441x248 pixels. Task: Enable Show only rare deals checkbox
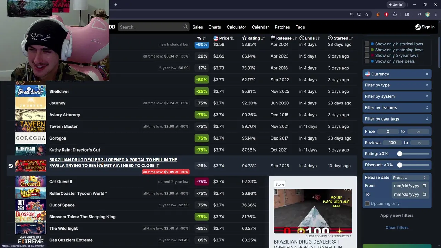[x=367, y=61]
